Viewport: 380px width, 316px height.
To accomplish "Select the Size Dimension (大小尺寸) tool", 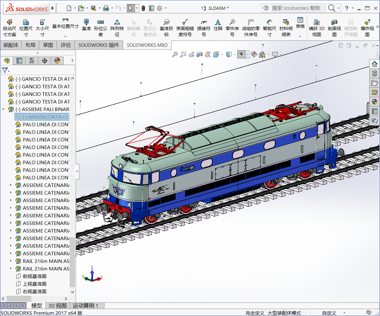I will (x=42, y=28).
